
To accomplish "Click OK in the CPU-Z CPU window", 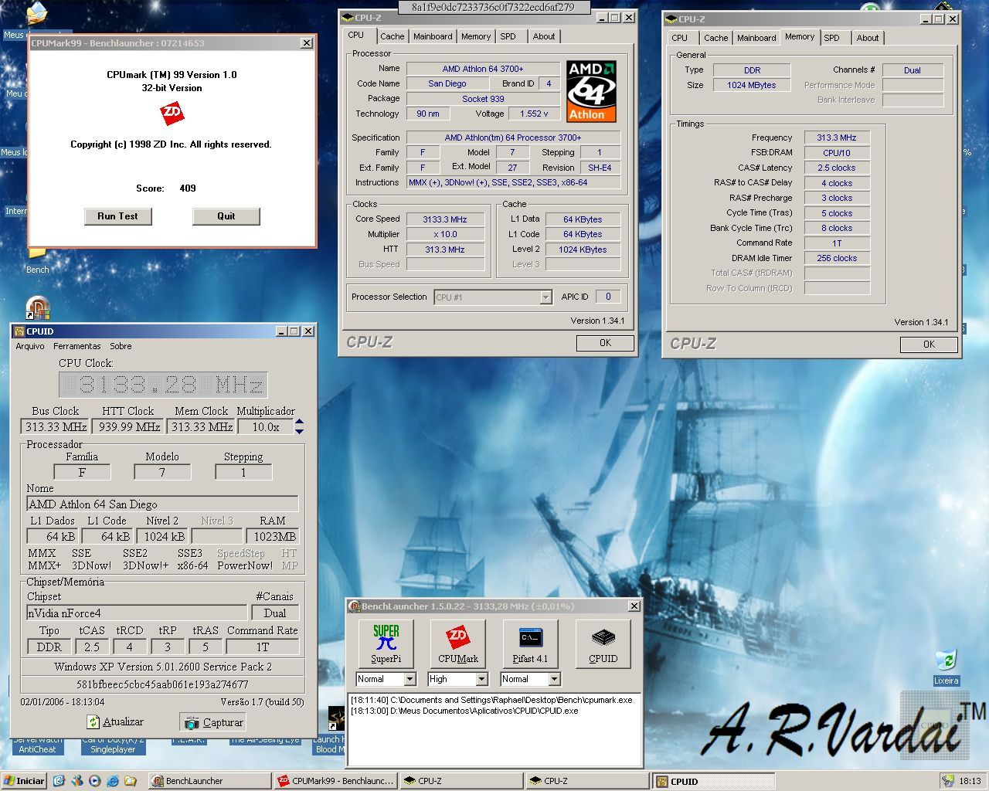I will pyautogui.click(x=605, y=343).
